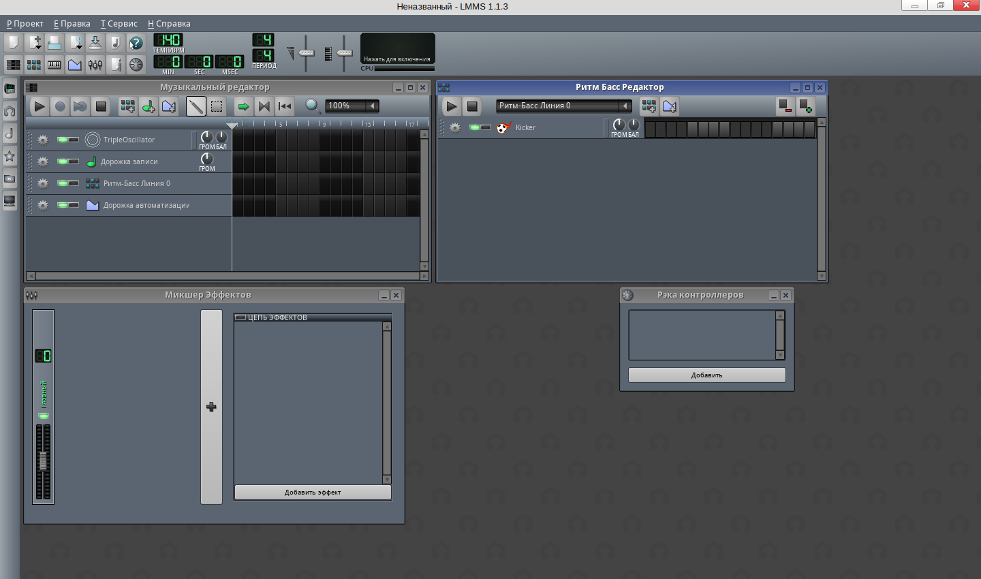Click the Добавить эффект button
981x579 pixels.
(x=313, y=492)
